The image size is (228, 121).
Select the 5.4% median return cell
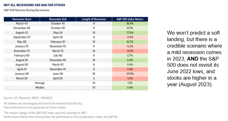[130, 88]
